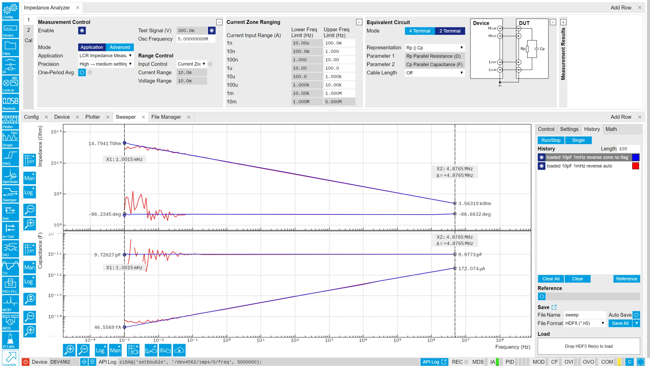Open the In/Out sidebar icon
650x366 pixels.
(10, 230)
